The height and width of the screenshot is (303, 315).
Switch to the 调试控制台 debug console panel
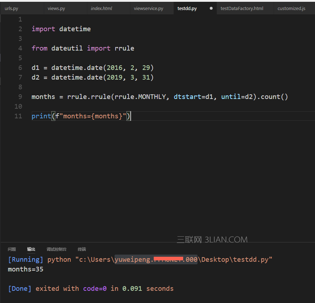(x=57, y=249)
